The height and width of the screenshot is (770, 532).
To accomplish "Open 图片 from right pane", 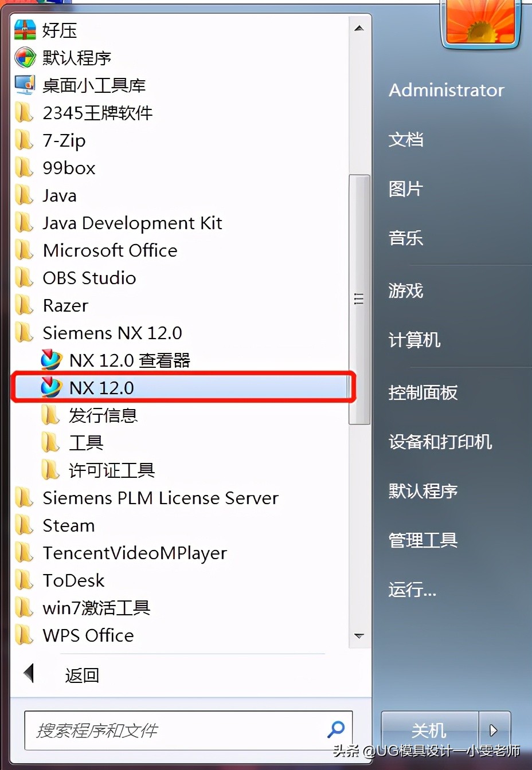I will pos(406,188).
